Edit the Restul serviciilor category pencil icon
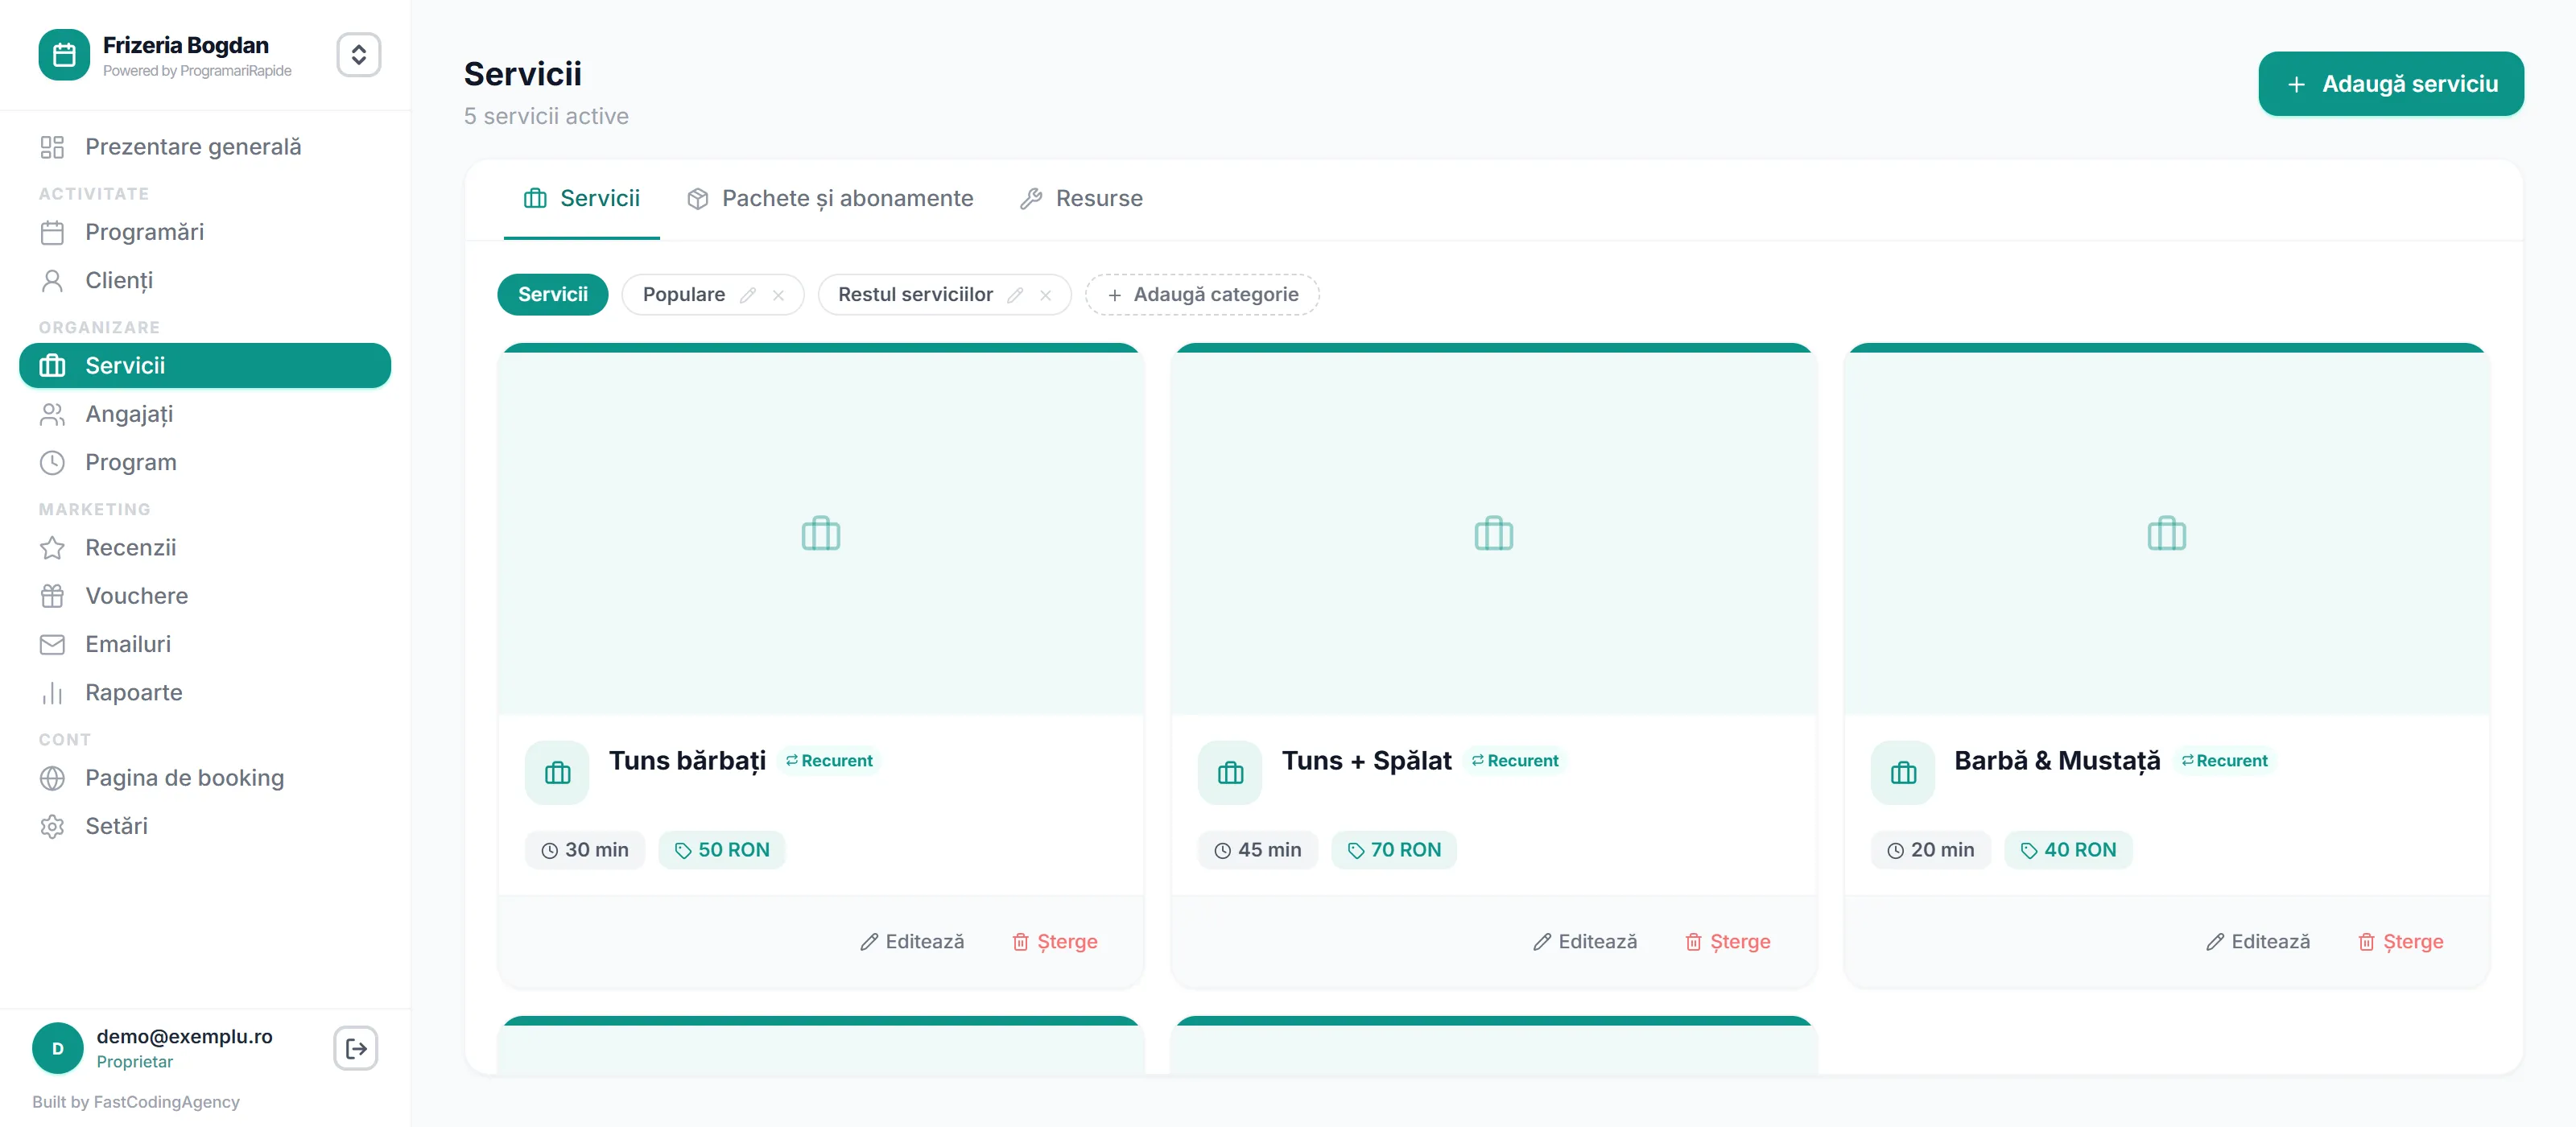2576x1127 pixels. click(1015, 295)
